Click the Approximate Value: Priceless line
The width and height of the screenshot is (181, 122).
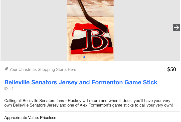click(30, 118)
